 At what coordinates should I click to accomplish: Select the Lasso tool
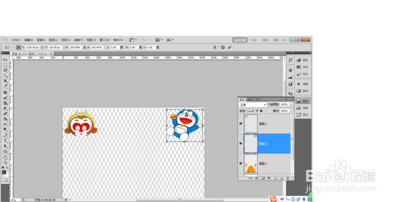(x=5, y=71)
